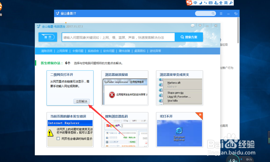Open the 桌面图标 category

[140, 51]
